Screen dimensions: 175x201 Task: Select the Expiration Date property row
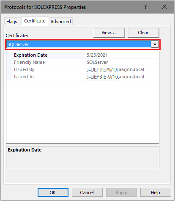coord(83,55)
